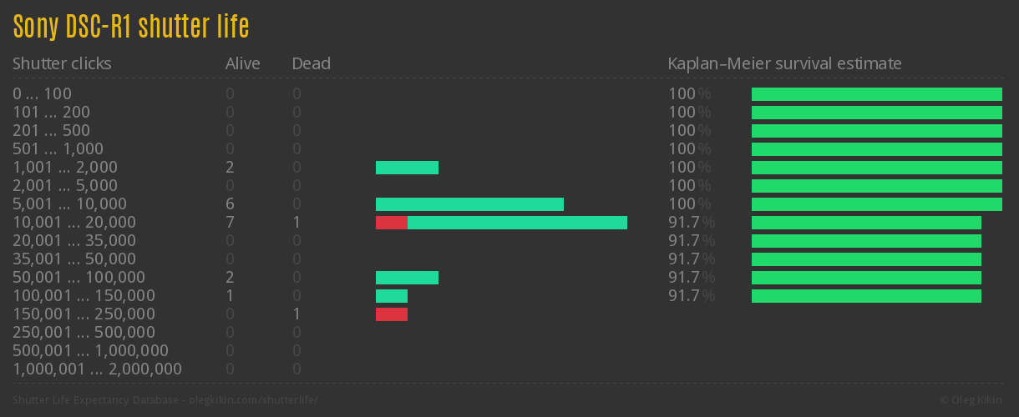Select the short alive bar for 100,001 … 150,000

coord(391,296)
